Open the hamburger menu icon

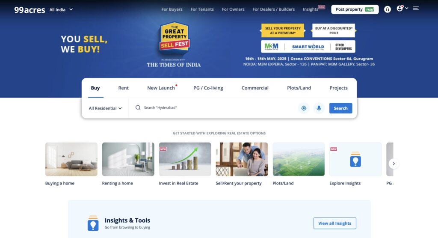[x=416, y=9]
